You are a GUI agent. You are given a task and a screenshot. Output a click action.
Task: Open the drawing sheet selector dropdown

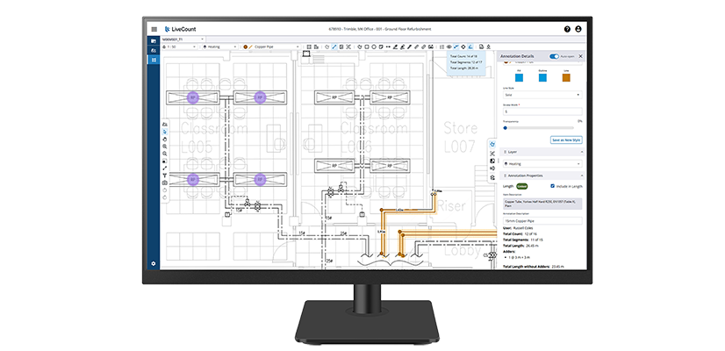coord(183,39)
